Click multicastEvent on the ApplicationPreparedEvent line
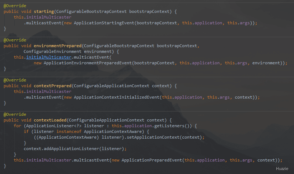The width and height of the screenshot is (294, 174). click(x=92, y=160)
